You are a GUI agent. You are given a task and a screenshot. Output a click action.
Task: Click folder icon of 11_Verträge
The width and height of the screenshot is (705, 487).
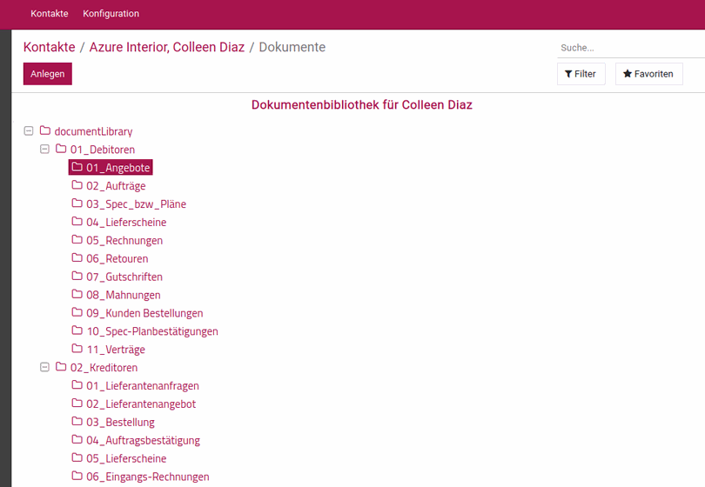pos(77,348)
